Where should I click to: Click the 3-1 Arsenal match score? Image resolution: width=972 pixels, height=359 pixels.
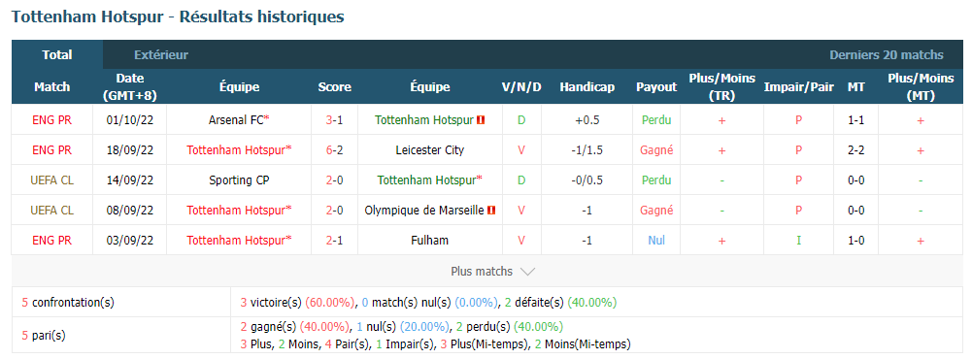coord(334,120)
